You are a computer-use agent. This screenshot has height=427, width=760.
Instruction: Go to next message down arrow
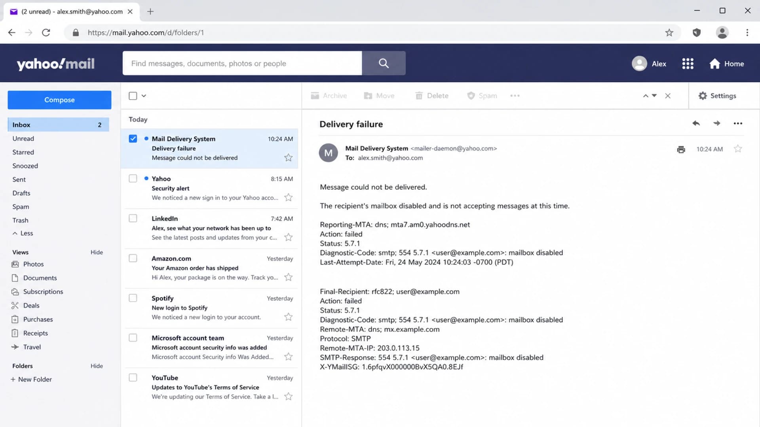(x=654, y=96)
